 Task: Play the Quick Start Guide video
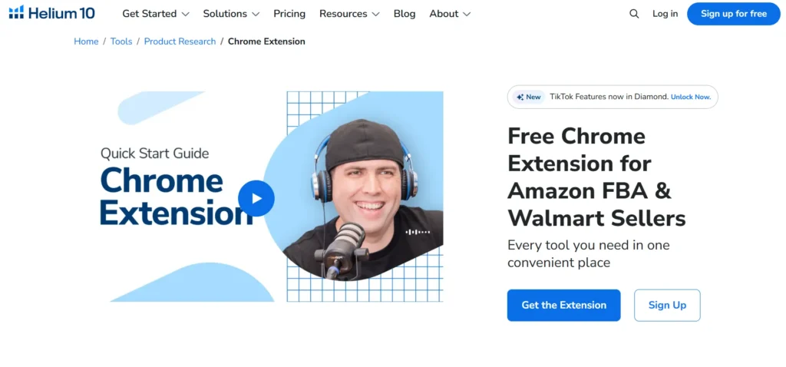256,199
